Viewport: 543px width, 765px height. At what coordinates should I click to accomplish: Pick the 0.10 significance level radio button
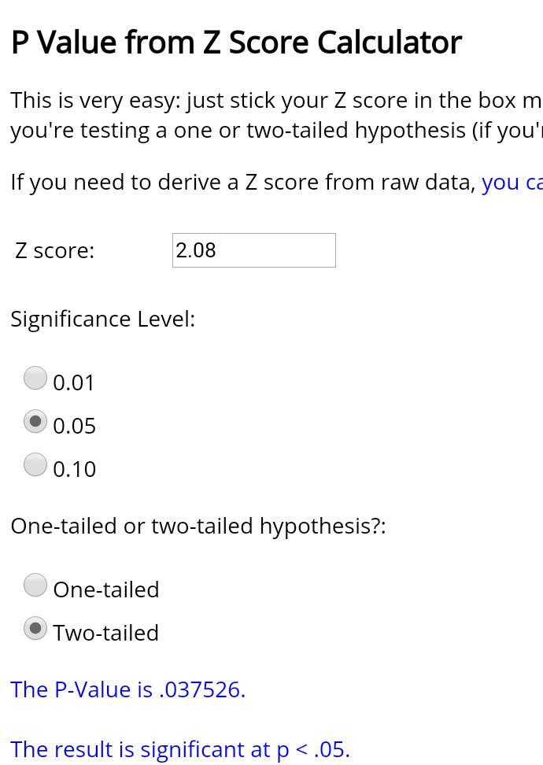[x=35, y=465]
